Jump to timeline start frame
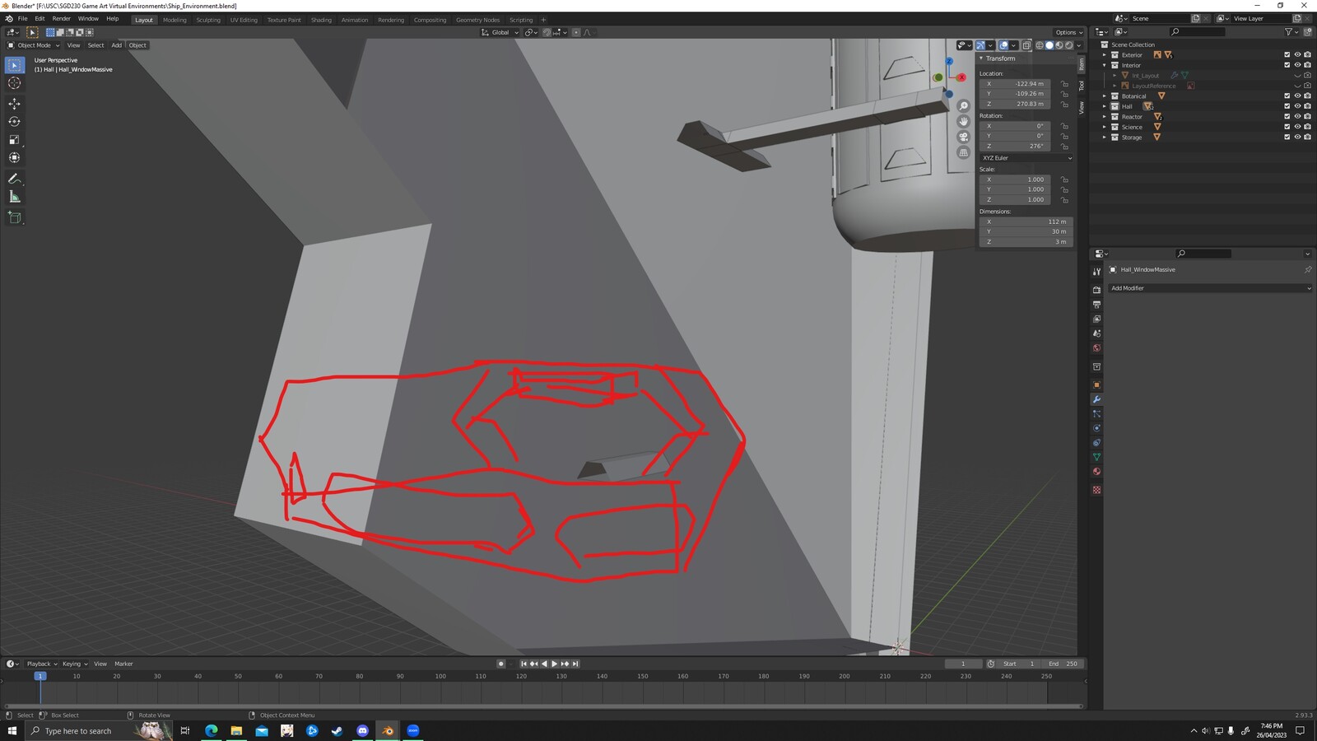Viewport: 1317px width, 741px height. [x=524, y=664]
